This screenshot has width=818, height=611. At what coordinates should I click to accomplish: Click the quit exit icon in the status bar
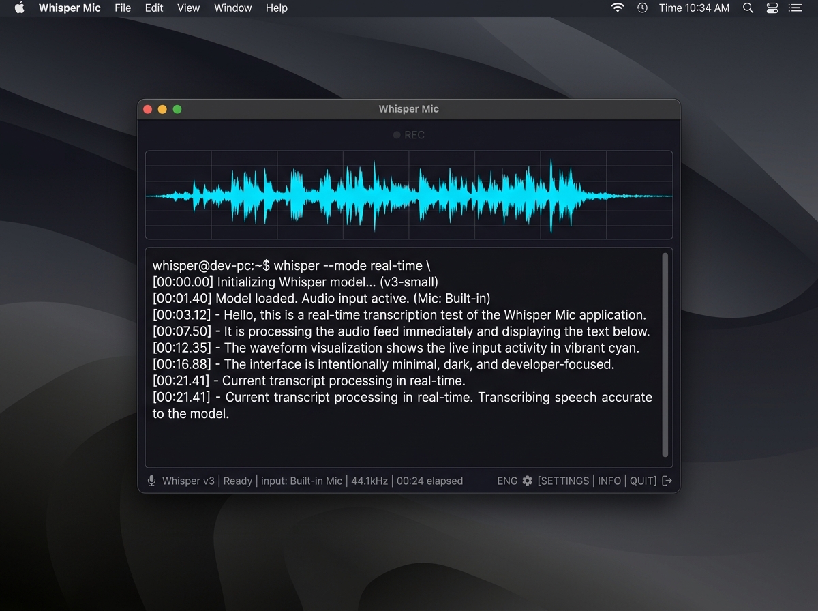click(667, 481)
